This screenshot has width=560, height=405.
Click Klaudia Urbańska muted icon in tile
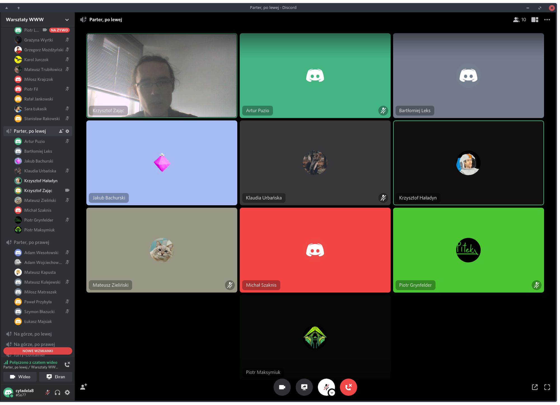click(x=383, y=198)
